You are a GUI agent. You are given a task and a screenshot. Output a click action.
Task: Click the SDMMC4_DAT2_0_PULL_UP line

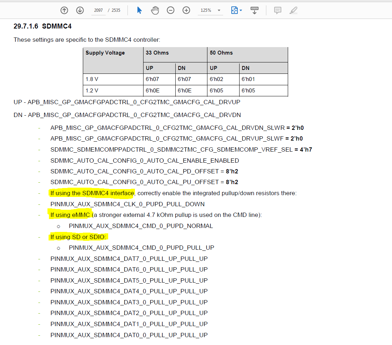(x=129, y=313)
